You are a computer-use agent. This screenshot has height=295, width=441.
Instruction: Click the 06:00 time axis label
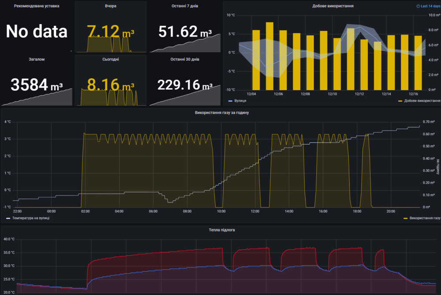point(153,211)
